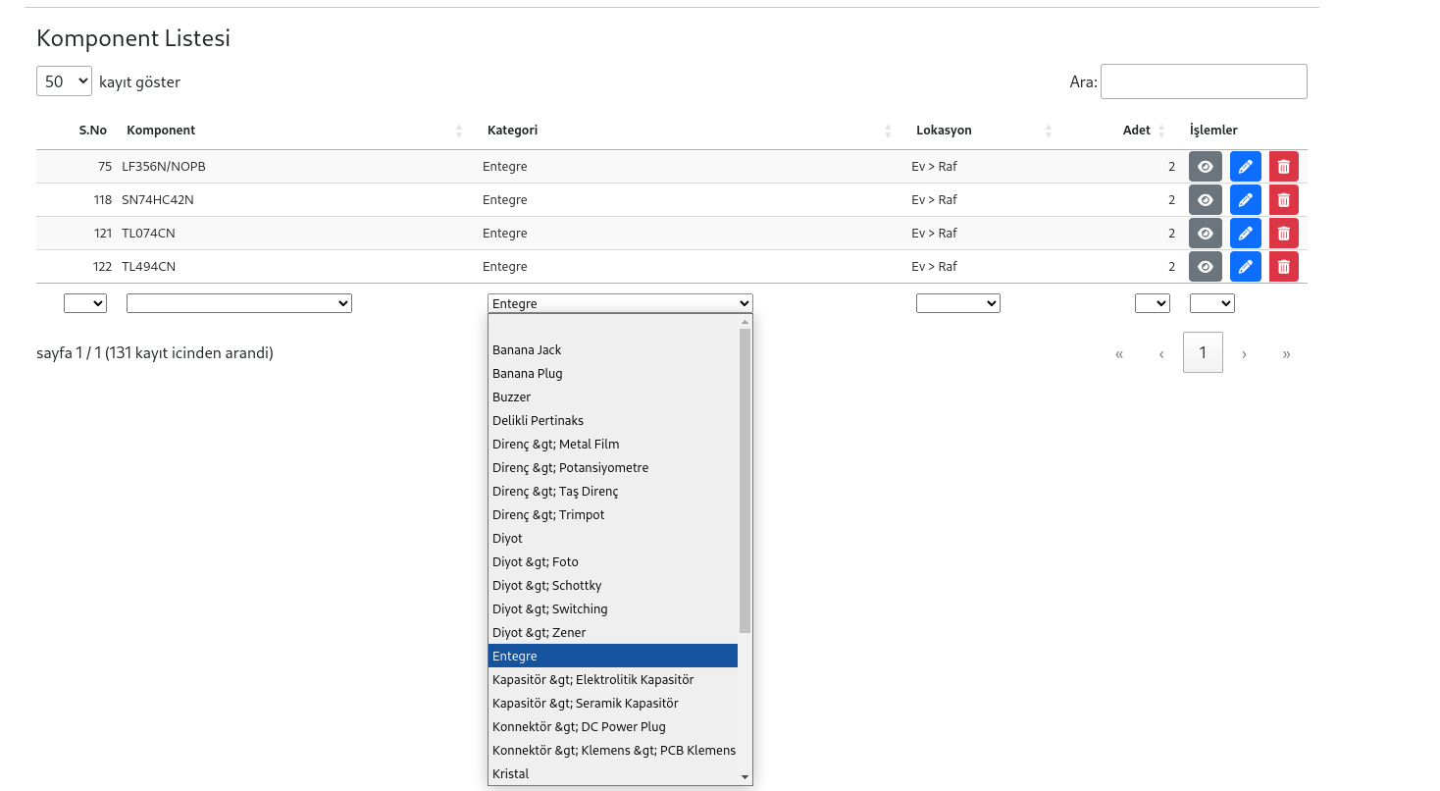This screenshot has height=791, width=1440.
Task: Click page number 1 button
Action: 1204,353
